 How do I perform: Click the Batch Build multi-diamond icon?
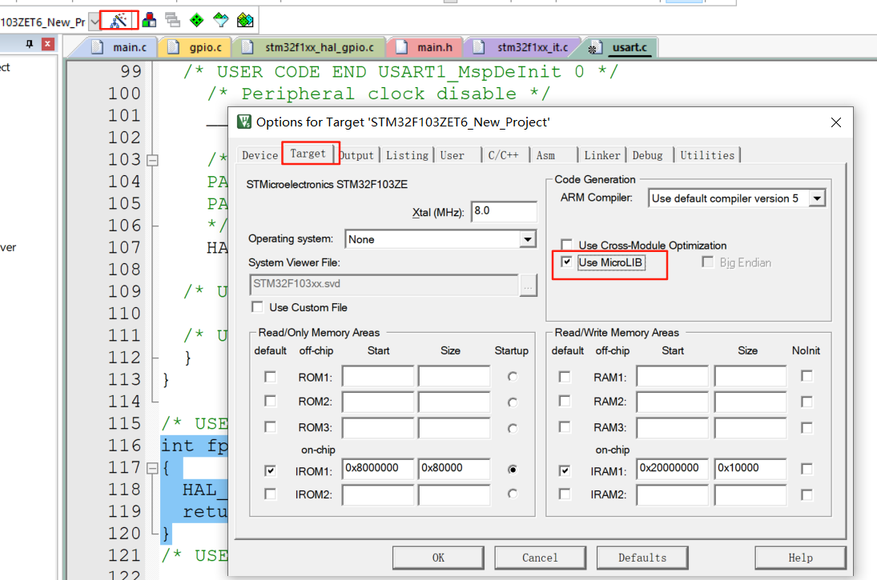pos(245,19)
